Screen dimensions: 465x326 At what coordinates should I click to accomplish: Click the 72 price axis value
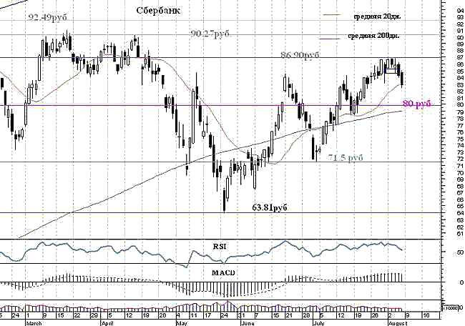click(x=460, y=159)
